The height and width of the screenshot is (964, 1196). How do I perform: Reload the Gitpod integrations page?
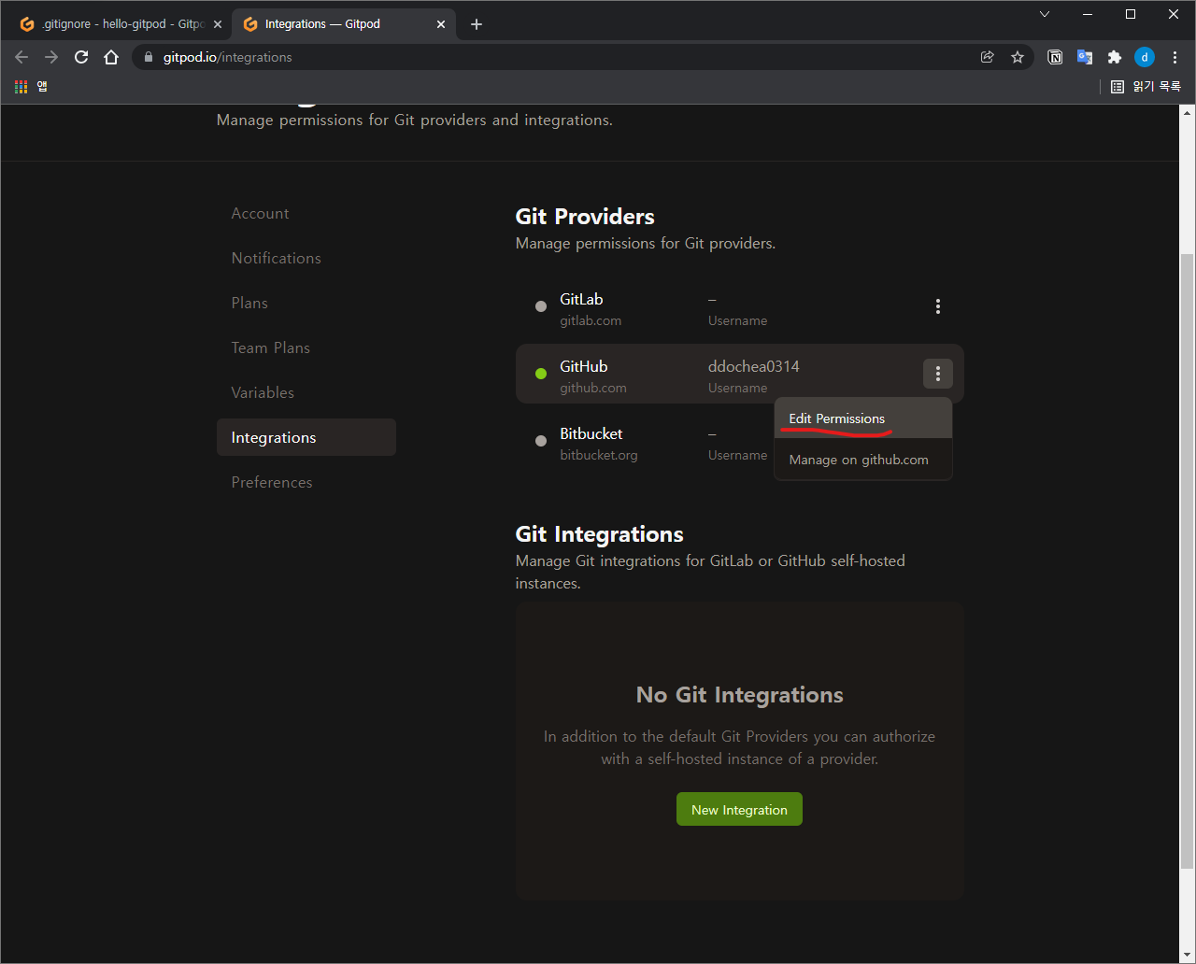point(81,57)
